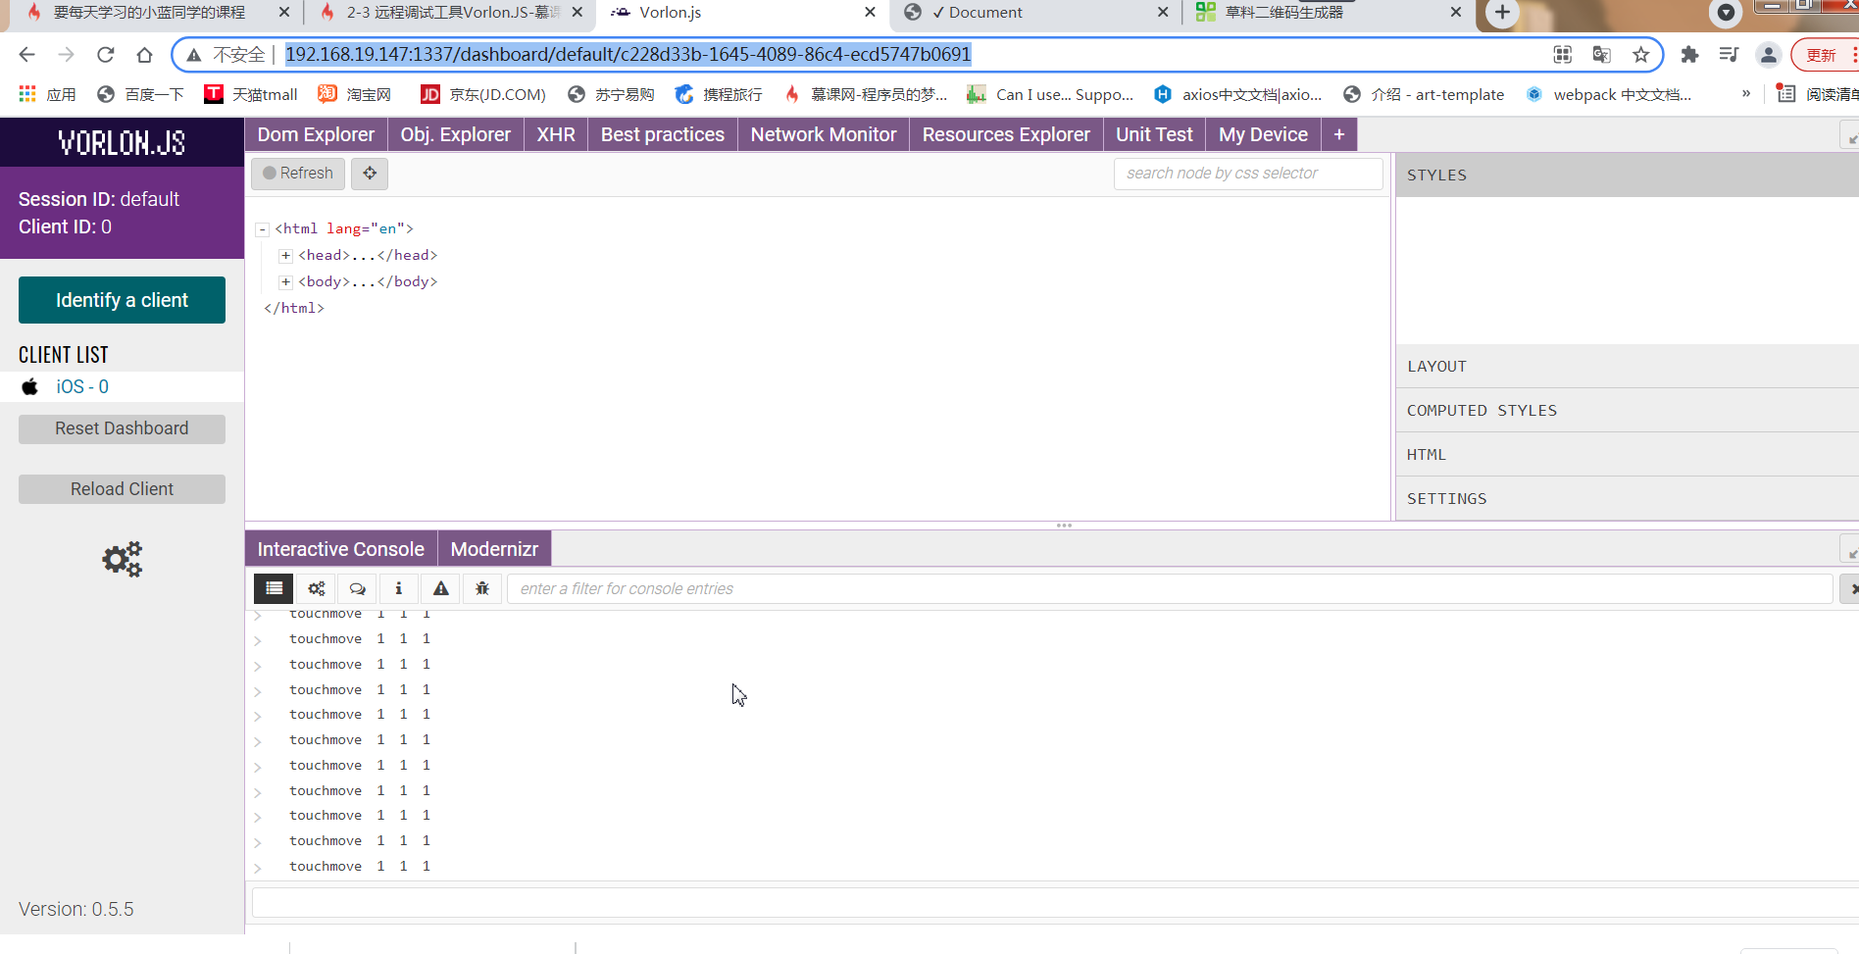Click the Reload Client button
Viewport: 1859px width, 954px height.
click(122, 489)
